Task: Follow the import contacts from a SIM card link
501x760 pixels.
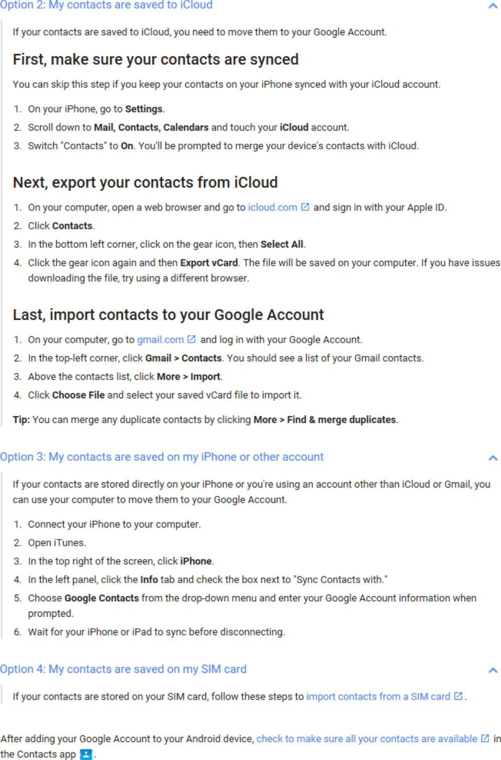Action: pos(378,696)
